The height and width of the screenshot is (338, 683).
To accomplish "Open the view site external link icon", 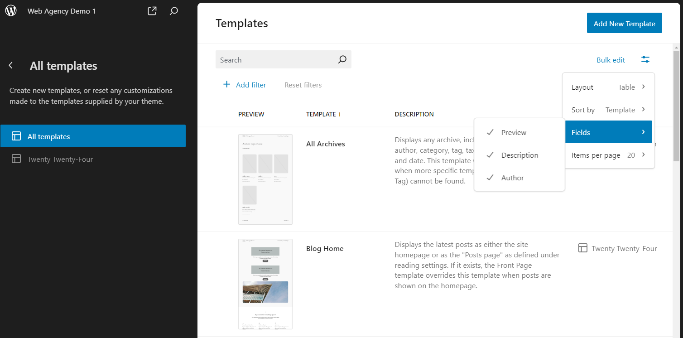I will (x=152, y=11).
